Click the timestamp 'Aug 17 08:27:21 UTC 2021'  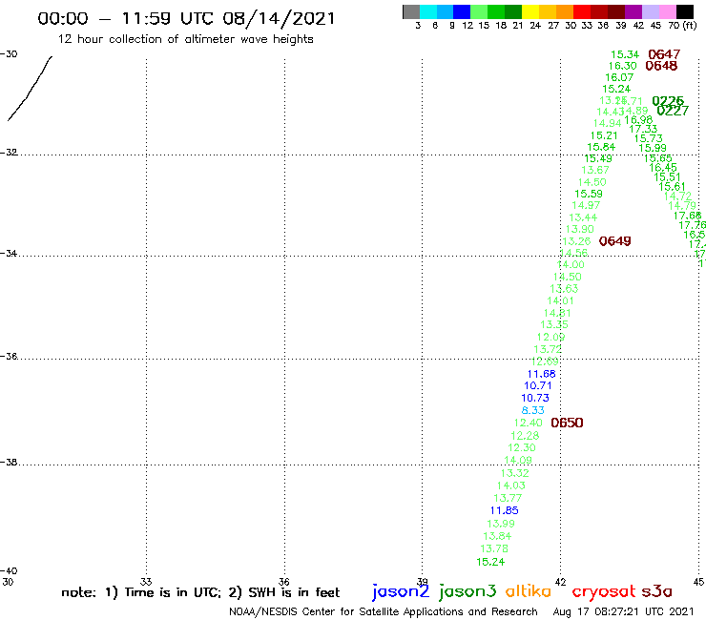coord(623,612)
